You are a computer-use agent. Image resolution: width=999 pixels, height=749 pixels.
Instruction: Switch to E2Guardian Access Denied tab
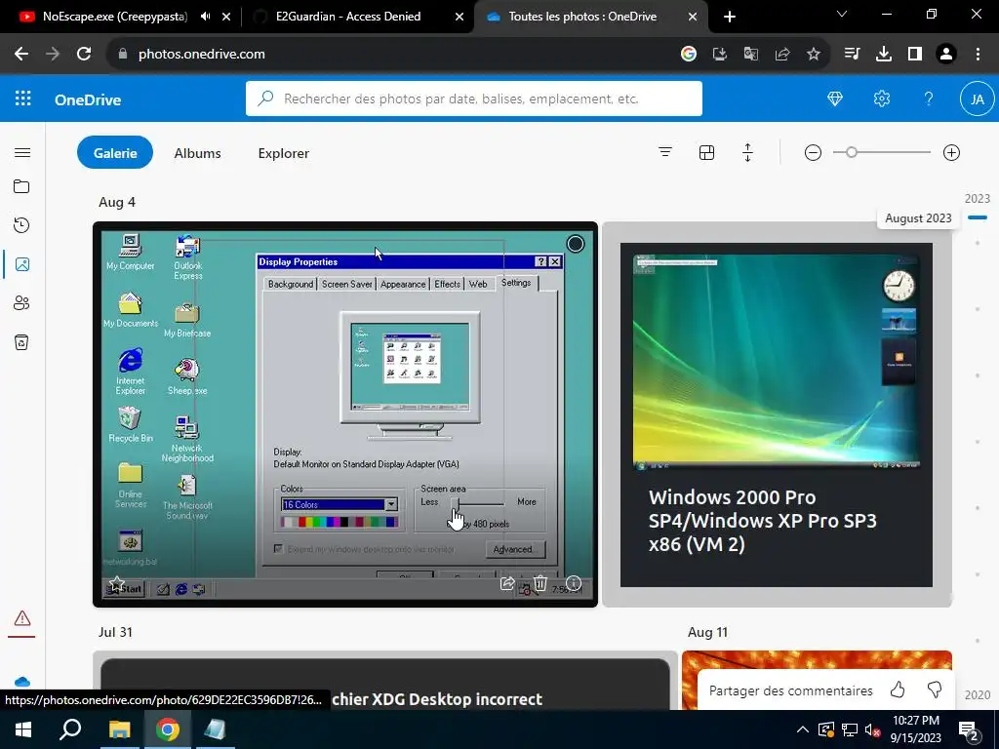click(348, 17)
